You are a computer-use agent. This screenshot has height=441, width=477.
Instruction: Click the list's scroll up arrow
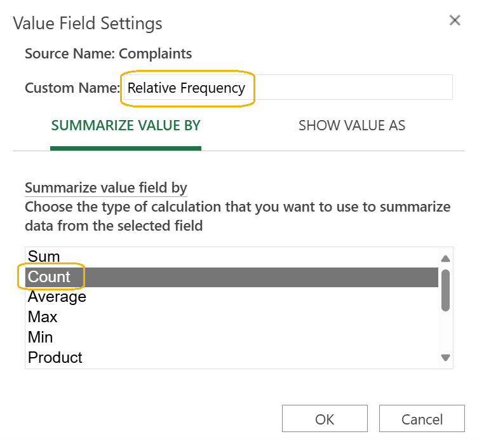click(445, 259)
